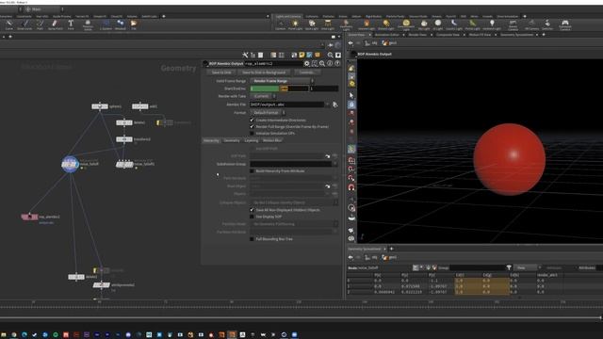Select the Spray Paint shelf tool
The width and height of the screenshot is (603, 339).
(x=55, y=25)
